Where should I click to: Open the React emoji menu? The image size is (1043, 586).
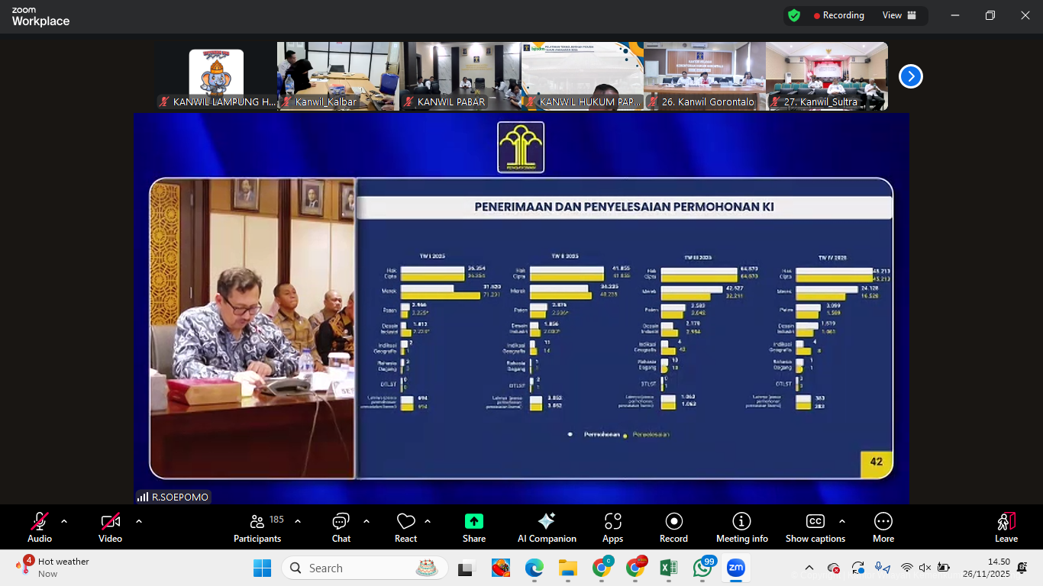click(x=405, y=527)
